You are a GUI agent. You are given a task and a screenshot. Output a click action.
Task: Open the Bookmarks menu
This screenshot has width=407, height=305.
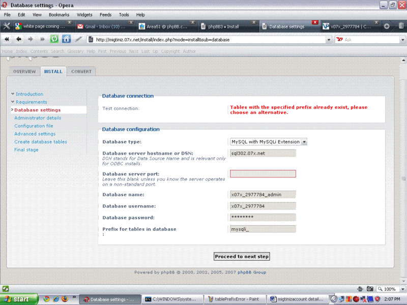[x=59, y=15]
